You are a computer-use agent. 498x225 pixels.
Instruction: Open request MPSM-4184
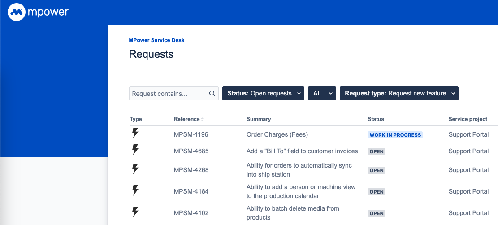tap(191, 191)
